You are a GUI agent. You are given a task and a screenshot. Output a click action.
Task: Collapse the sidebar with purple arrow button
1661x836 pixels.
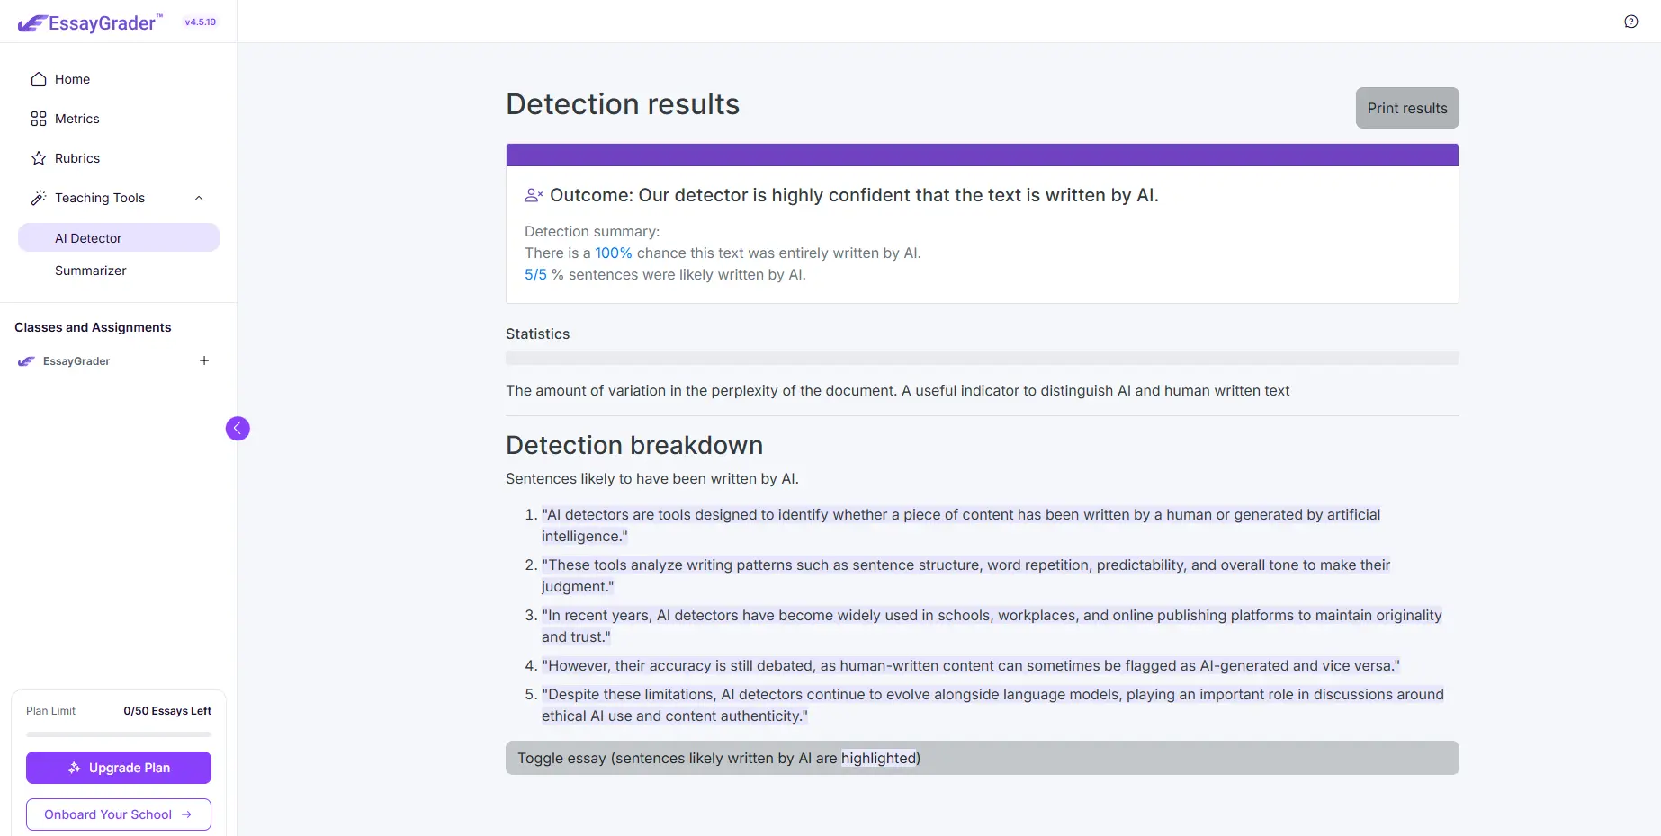[x=238, y=429]
